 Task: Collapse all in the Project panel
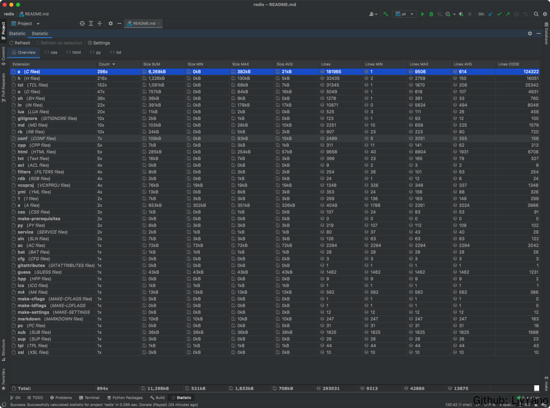pos(100,23)
